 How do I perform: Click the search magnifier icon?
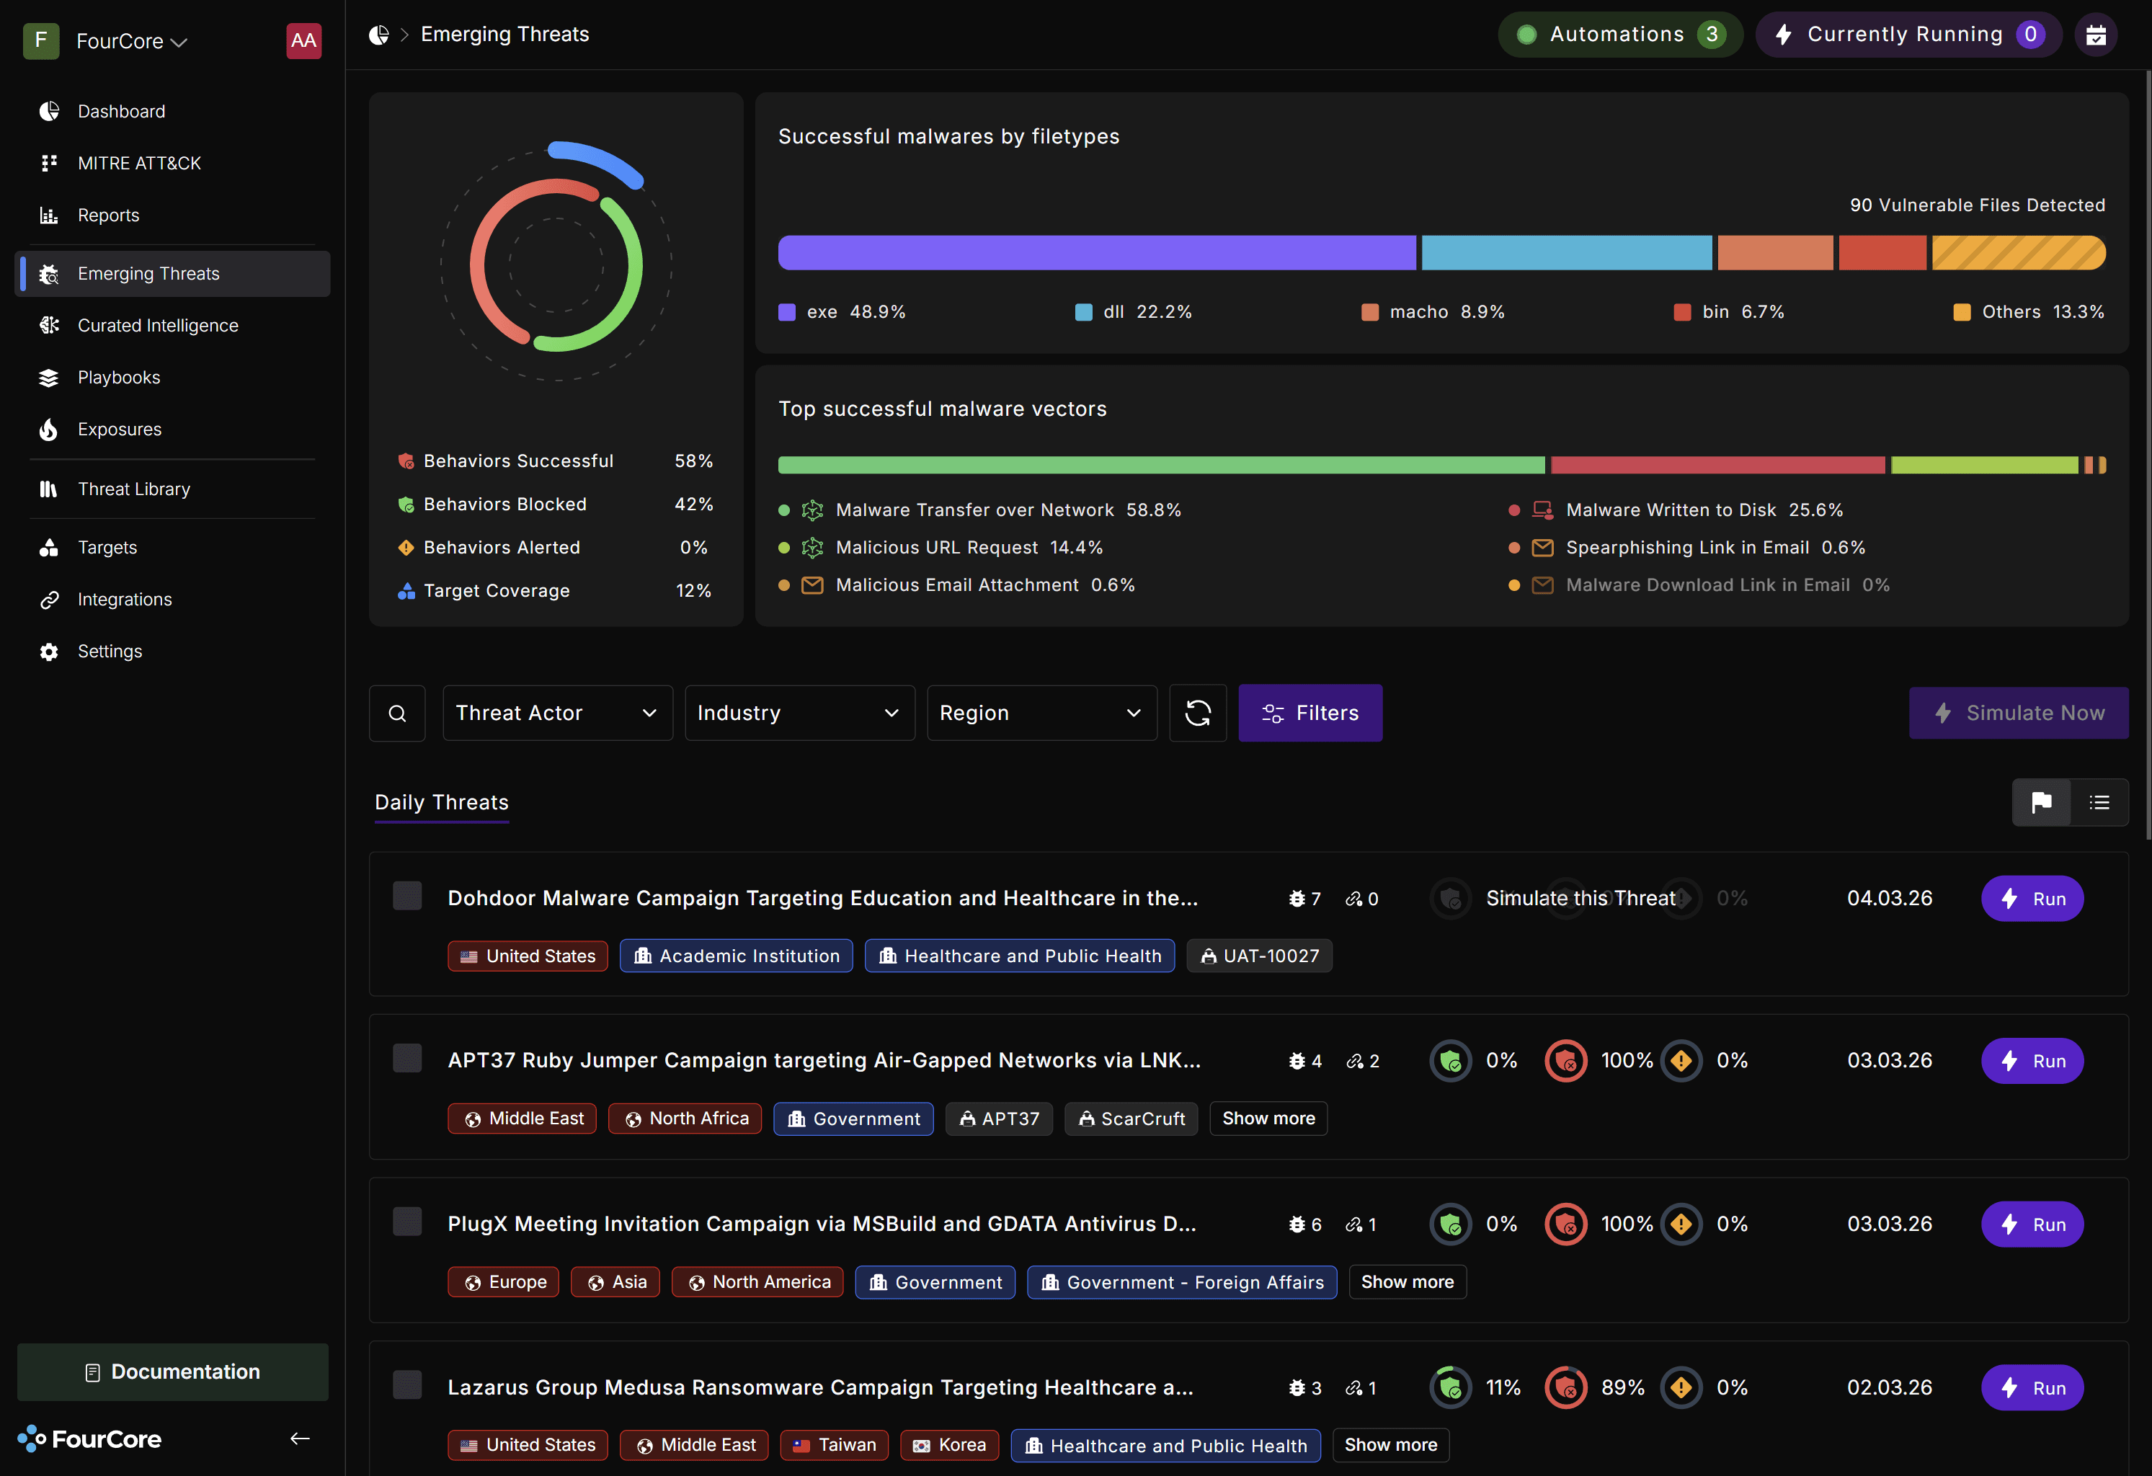[x=397, y=713]
